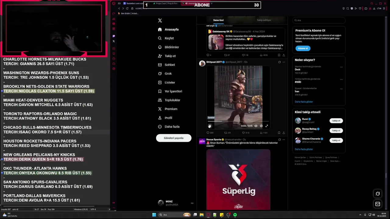390x219 pixels.
Task: Switch to the Takip ediliyor tab
Action: click(264, 20)
